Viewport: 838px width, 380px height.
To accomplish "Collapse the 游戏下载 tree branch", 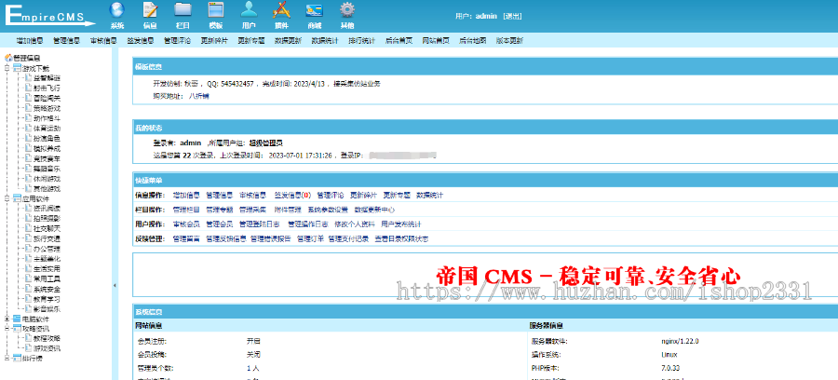I will tap(7, 68).
